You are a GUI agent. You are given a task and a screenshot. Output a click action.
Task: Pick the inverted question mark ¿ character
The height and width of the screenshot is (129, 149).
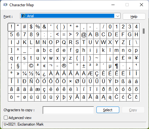pyautogui.click(x=44, y=74)
